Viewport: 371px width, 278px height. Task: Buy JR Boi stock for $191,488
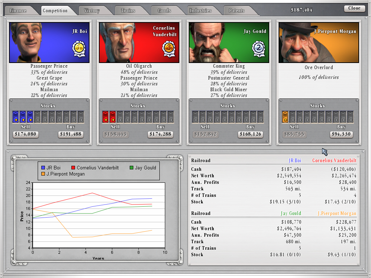71,134
